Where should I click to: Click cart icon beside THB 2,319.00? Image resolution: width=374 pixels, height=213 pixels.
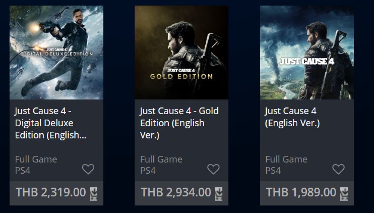coord(93,193)
